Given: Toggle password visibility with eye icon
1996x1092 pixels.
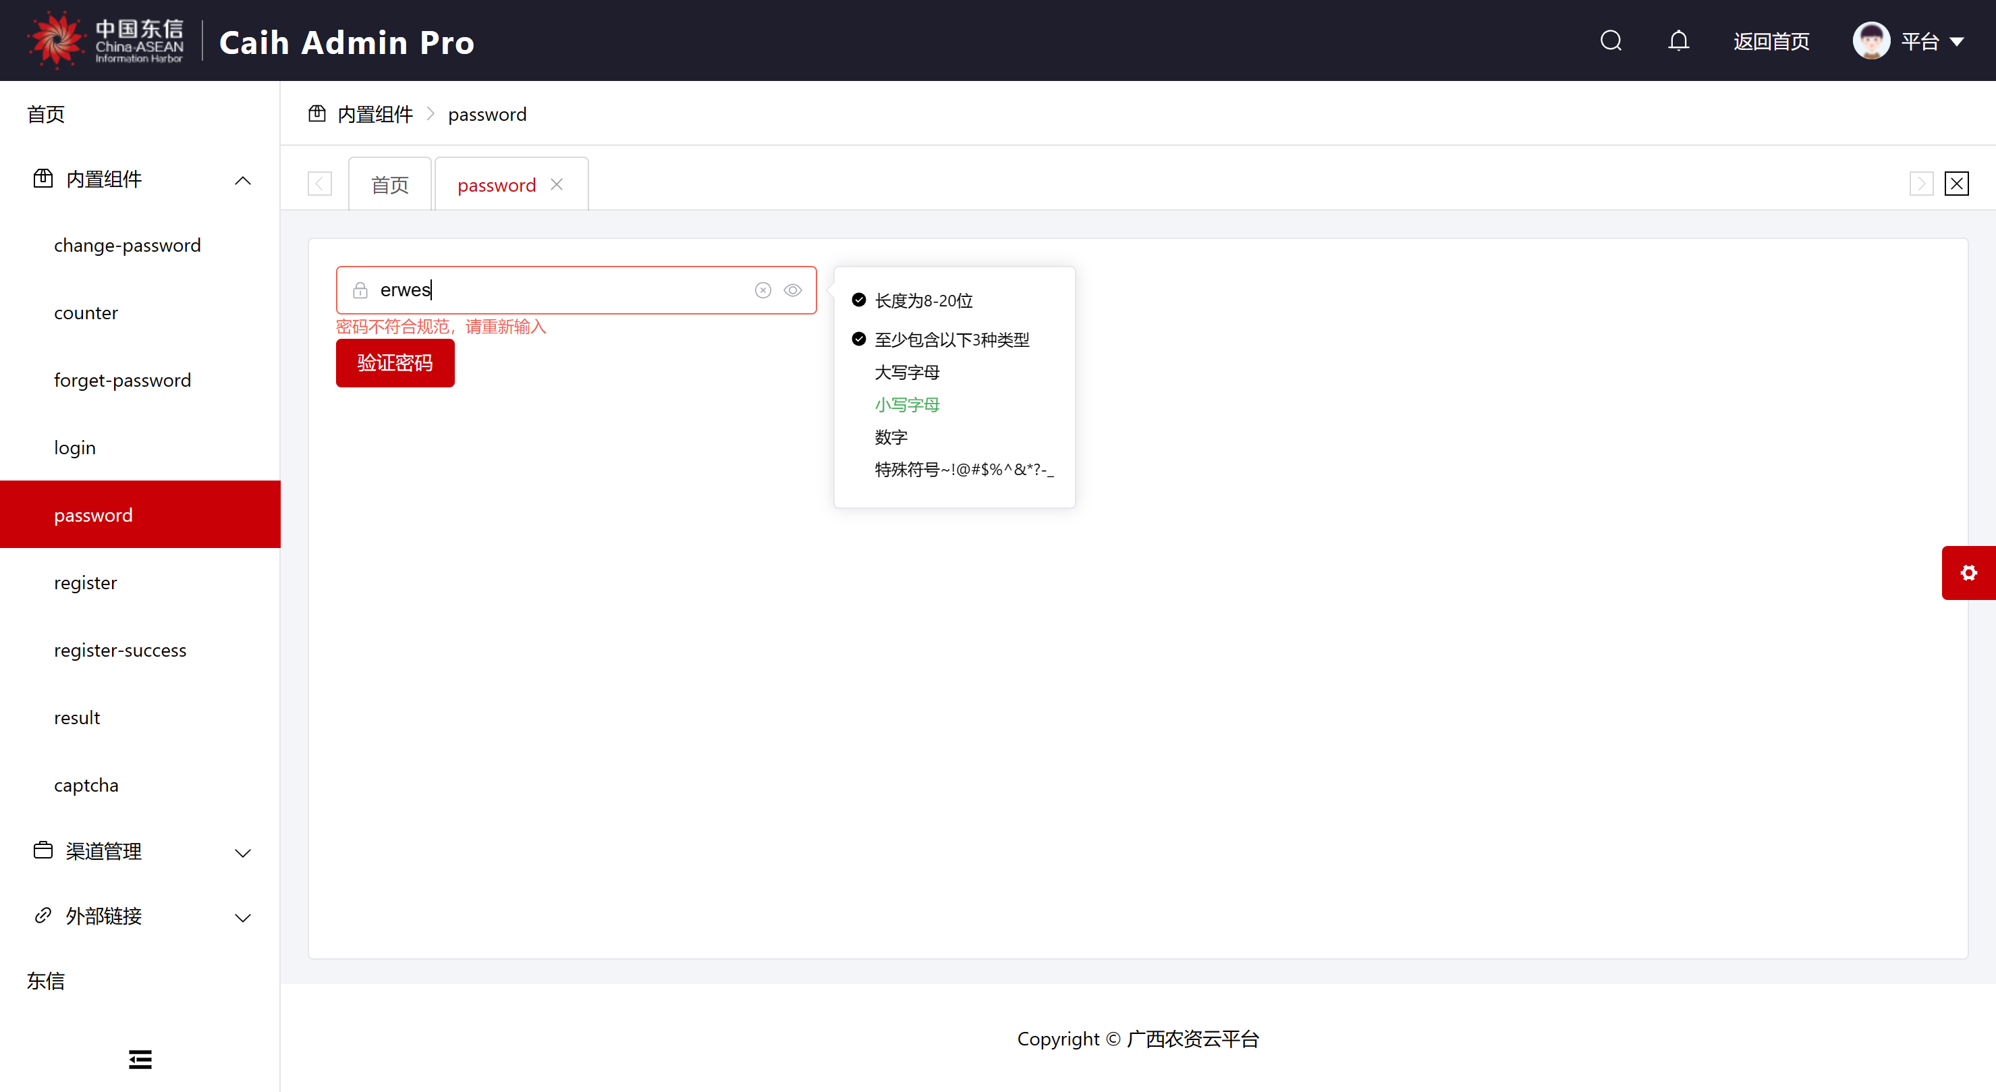Looking at the screenshot, I should [792, 290].
